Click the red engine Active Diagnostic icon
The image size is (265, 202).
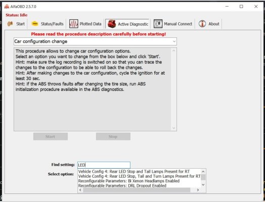112,24
